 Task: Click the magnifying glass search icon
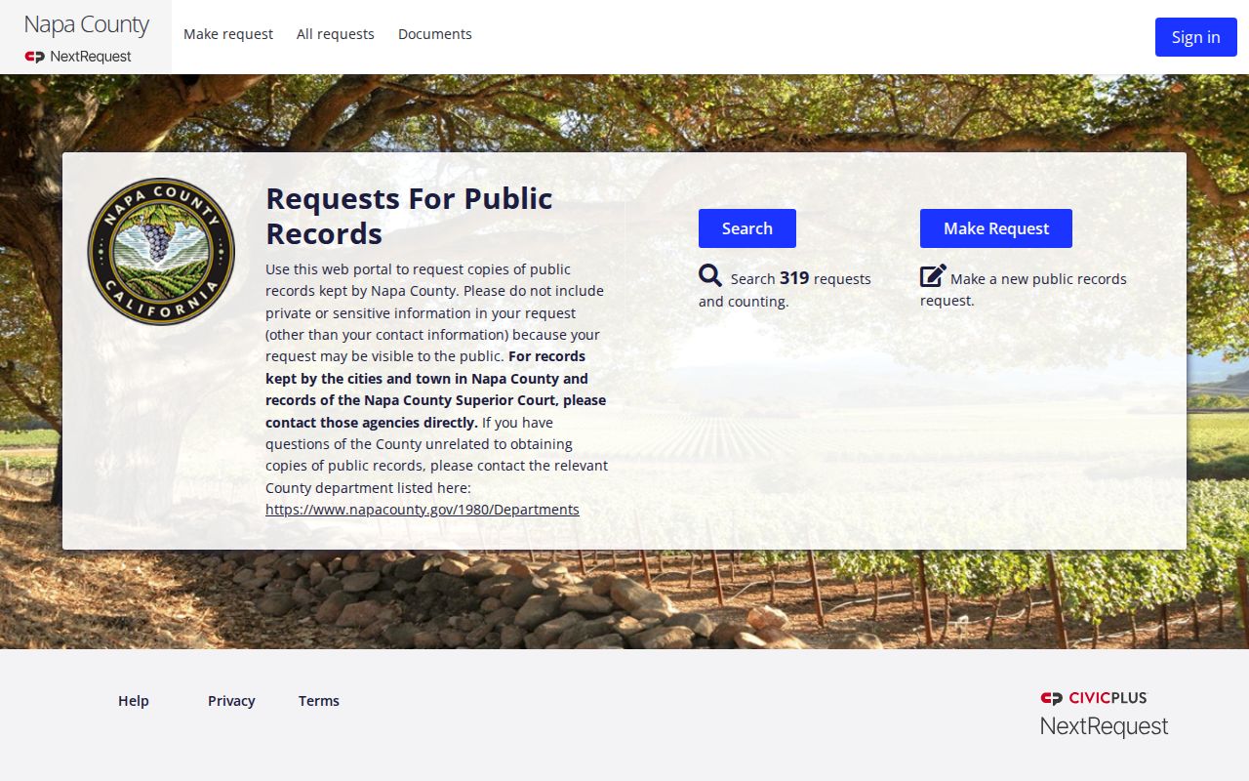coord(710,275)
